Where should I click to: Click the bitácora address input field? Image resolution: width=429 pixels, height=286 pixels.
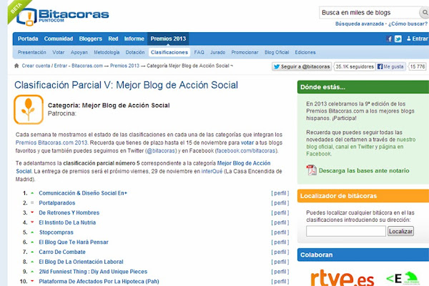point(346,231)
